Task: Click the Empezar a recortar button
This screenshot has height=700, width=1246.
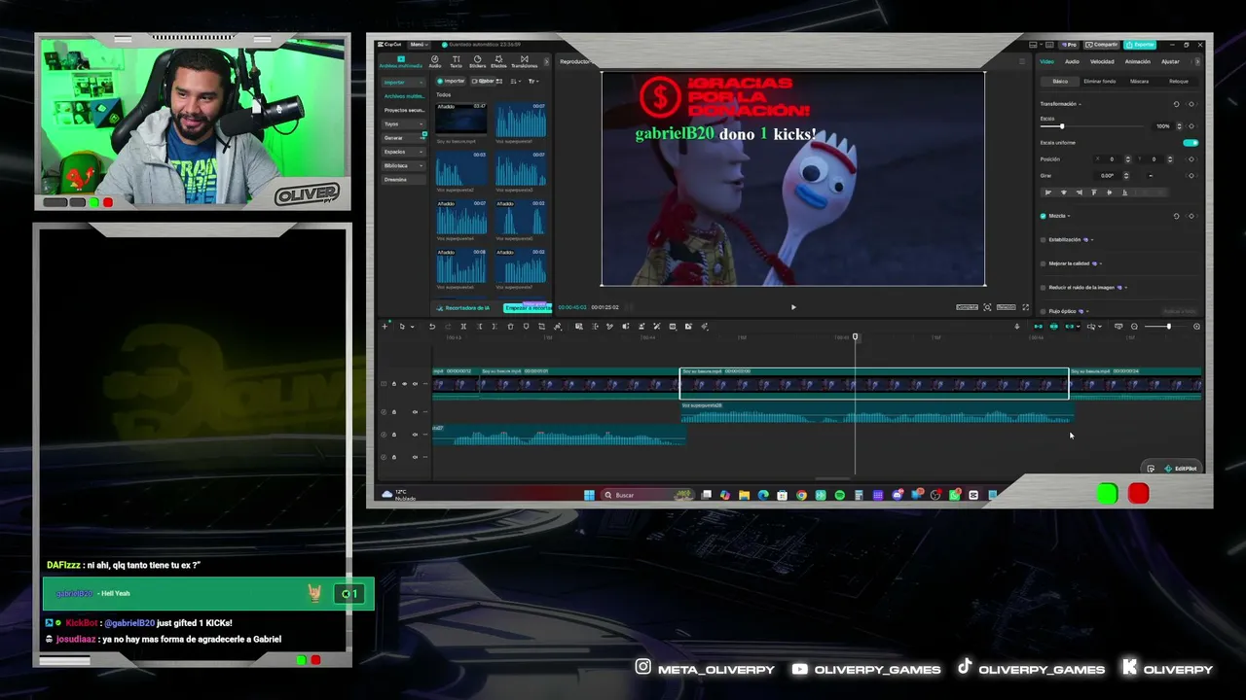Action: point(527,307)
